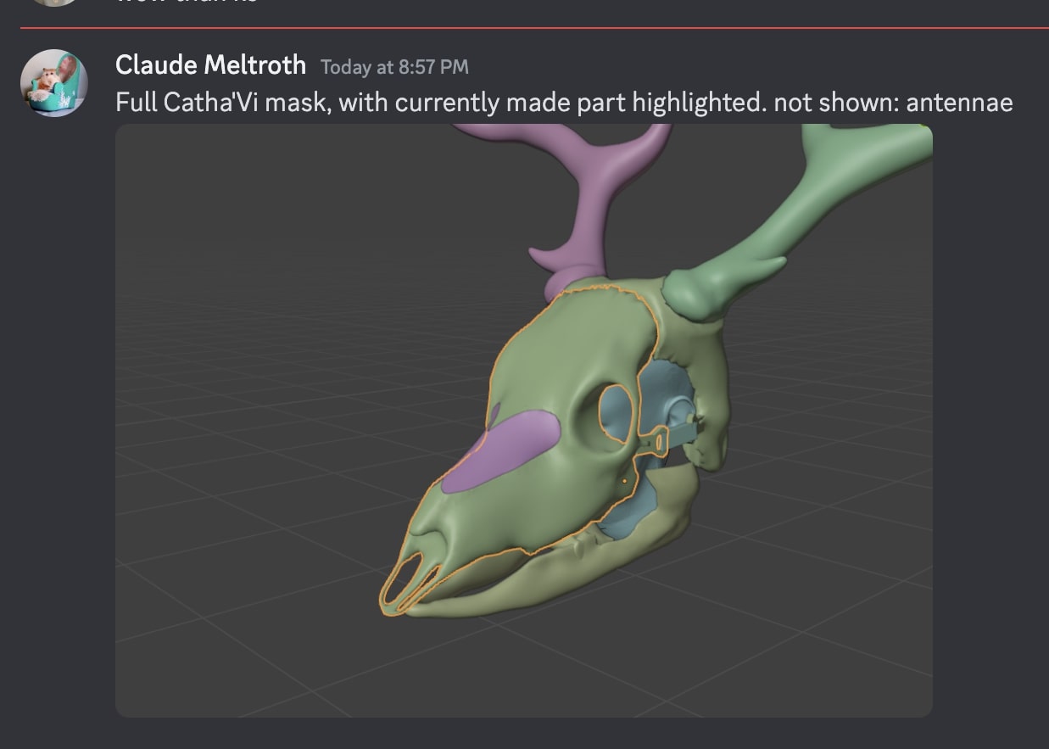The height and width of the screenshot is (749, 1049).
Task: Click the partially visible avatar at top
Action: pyautogui.click(x=54, y=3)
